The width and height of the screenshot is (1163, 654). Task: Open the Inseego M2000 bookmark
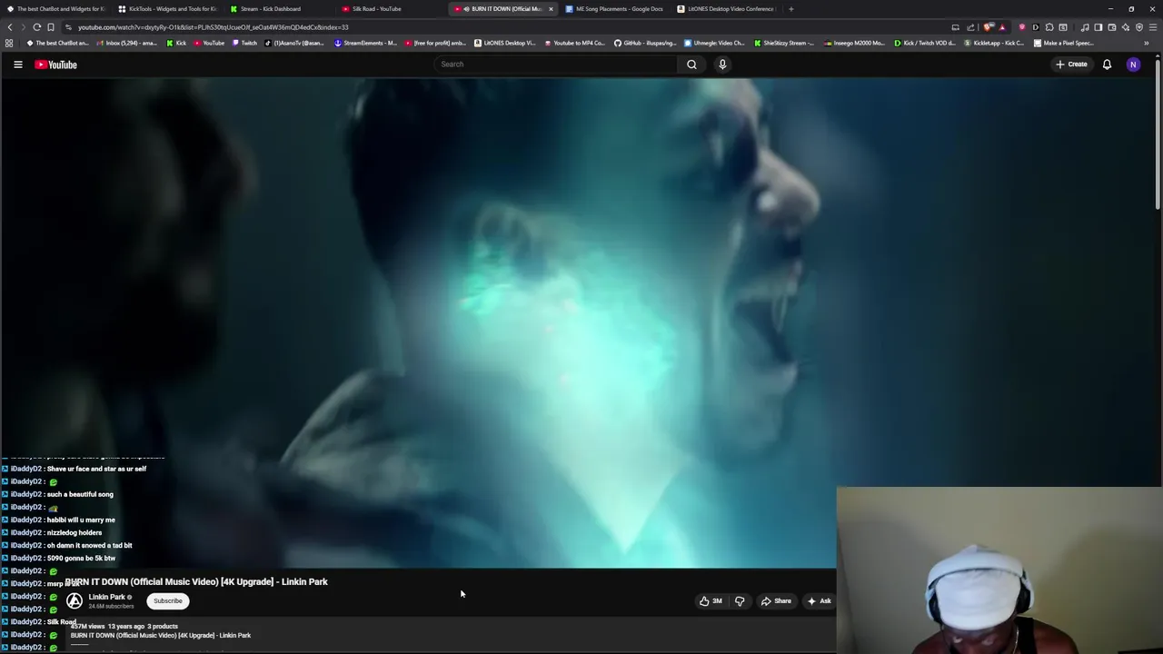(854, 43)
